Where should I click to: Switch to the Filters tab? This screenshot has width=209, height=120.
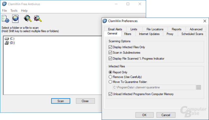[128, 34]
